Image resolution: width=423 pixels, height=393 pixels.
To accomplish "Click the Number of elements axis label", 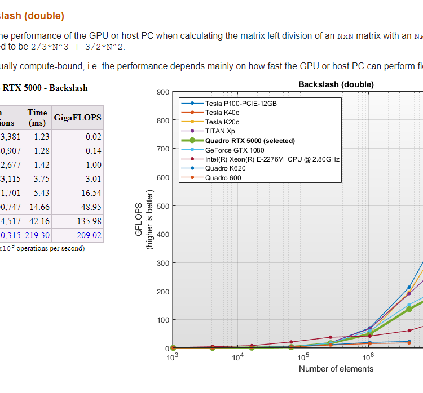I will 336,369.
